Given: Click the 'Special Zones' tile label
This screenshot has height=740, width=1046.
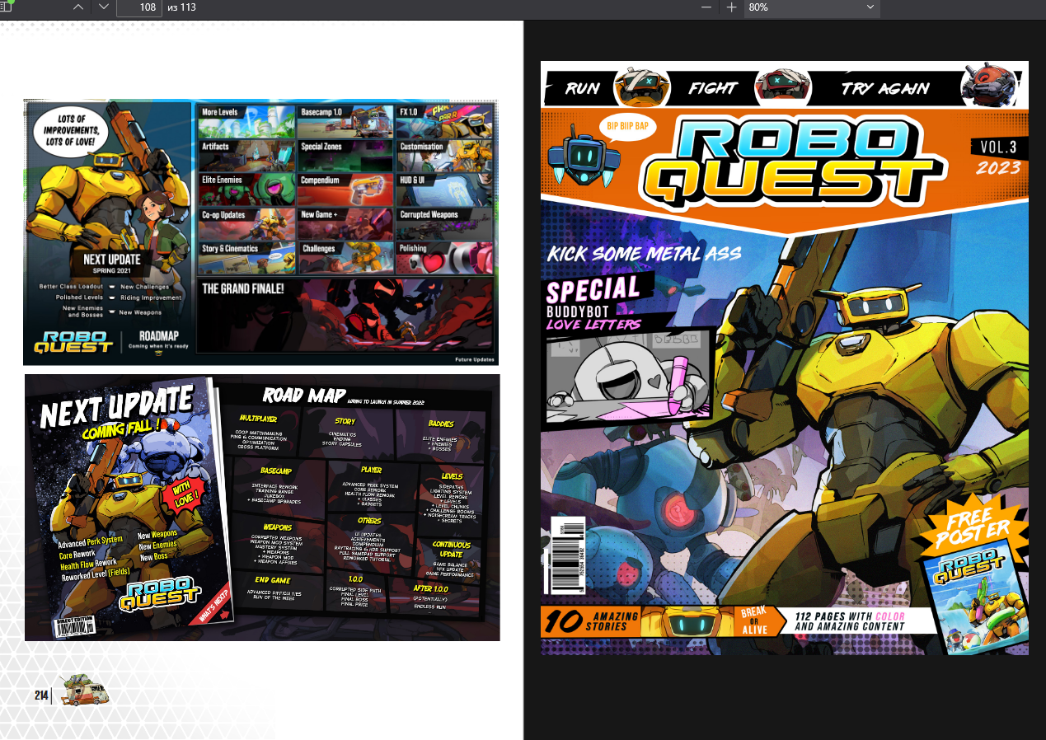Looking at the screenshot, I should [x=321, y=146].
